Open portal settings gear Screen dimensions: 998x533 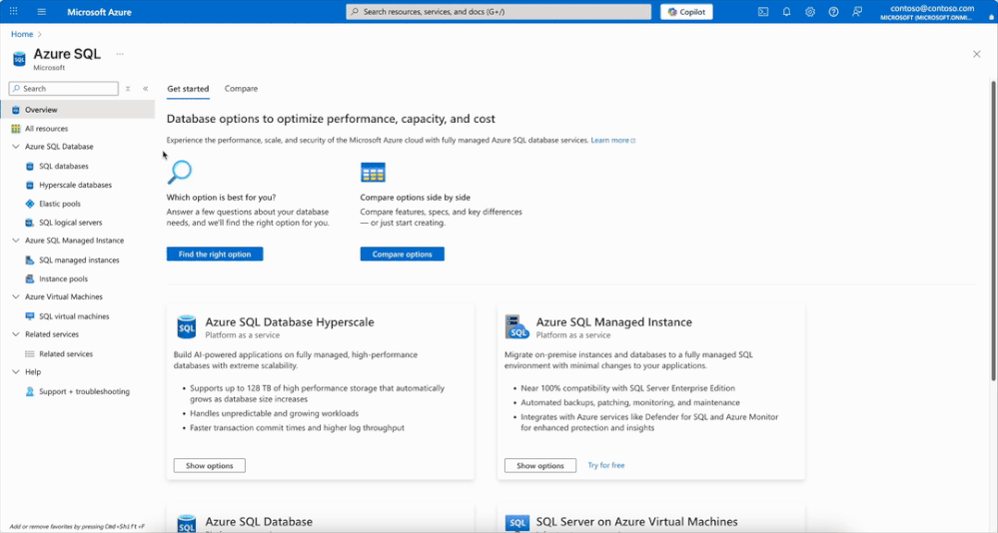[809, 11]
